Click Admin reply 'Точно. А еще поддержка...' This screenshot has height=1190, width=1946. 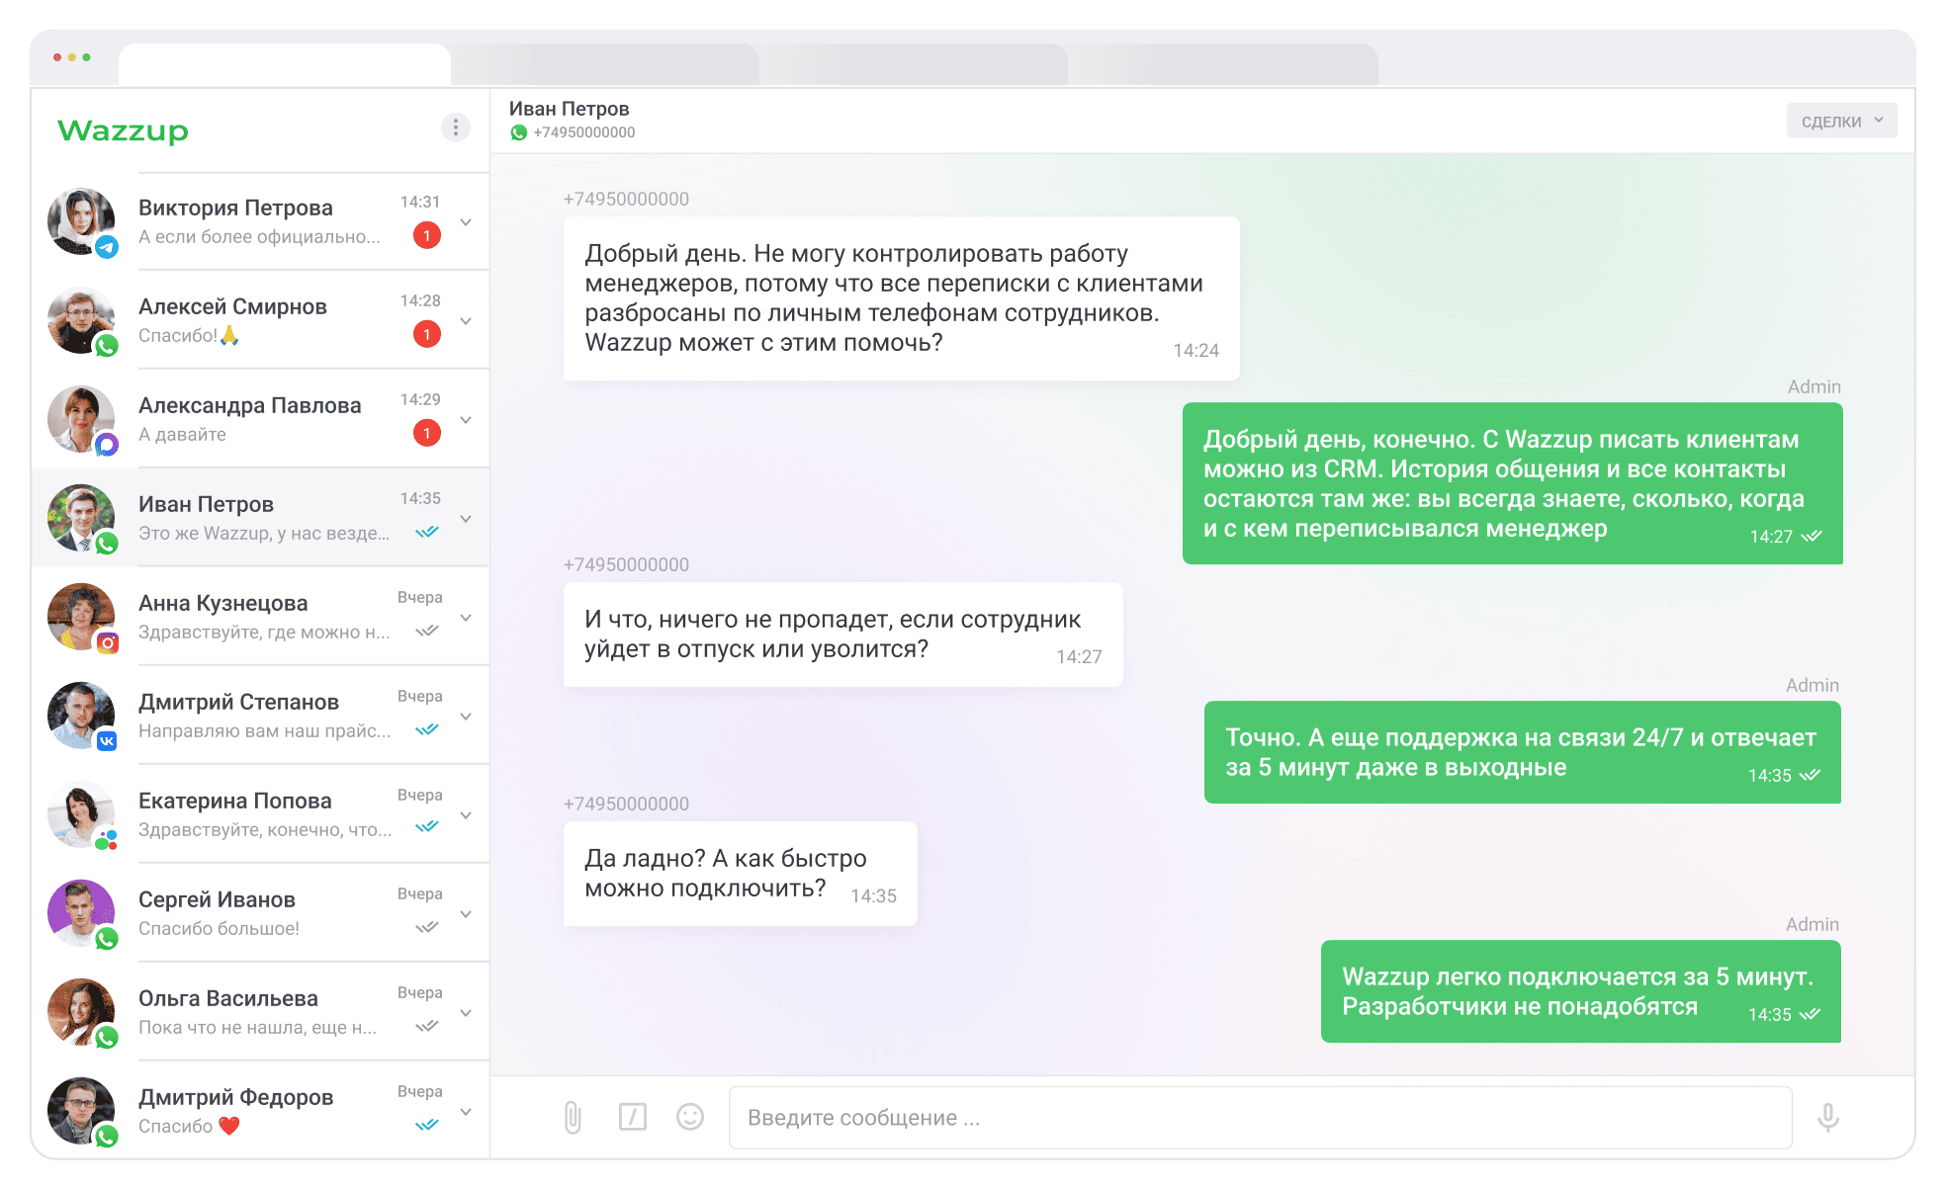(x=1523, y=752)
